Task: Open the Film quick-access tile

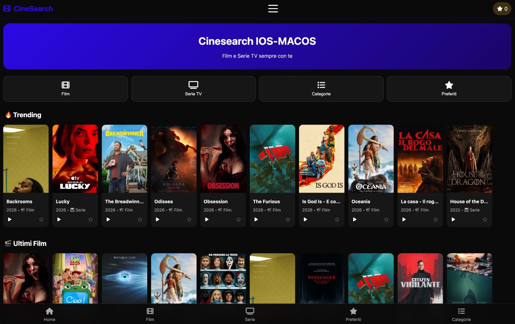Action: coord(65,89)
